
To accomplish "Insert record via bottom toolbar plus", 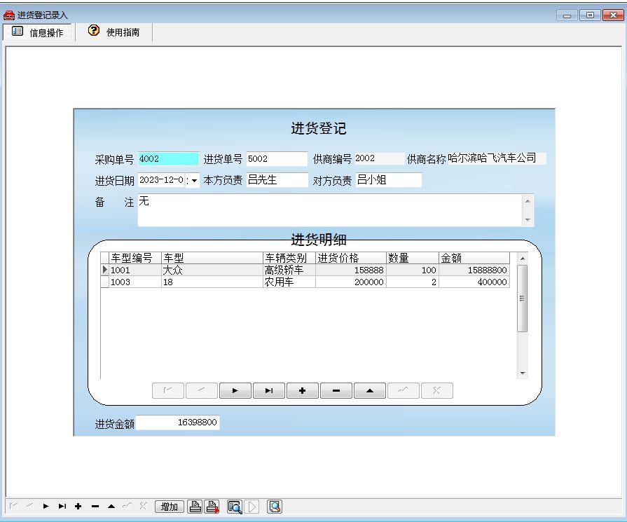I will (78, 506).
